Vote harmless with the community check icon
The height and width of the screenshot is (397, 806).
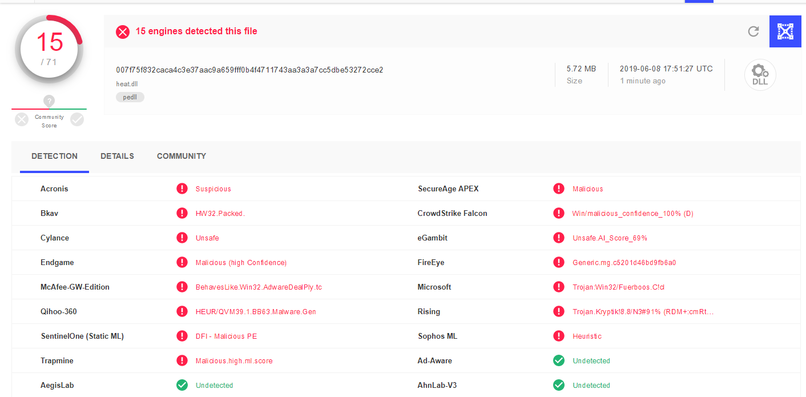[77, 119]
